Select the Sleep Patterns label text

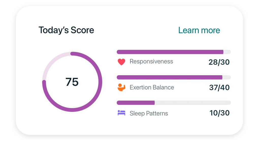(x=149, y=113)
